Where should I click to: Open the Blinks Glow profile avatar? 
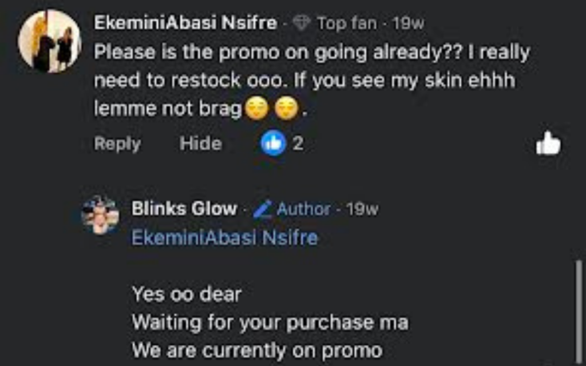[101, 215]
